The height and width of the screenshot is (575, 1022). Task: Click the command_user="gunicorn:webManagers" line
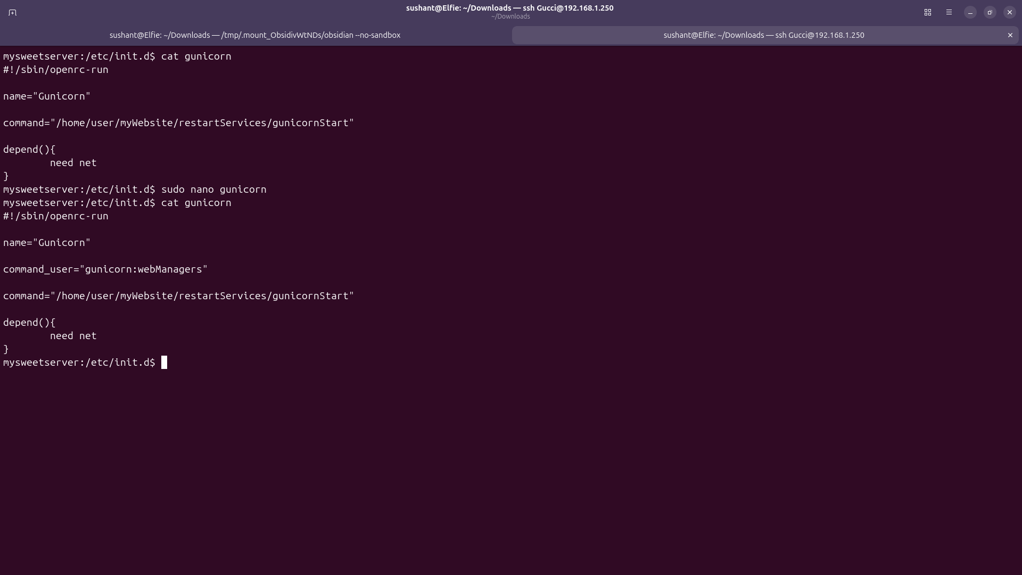(x=105, y=269)
